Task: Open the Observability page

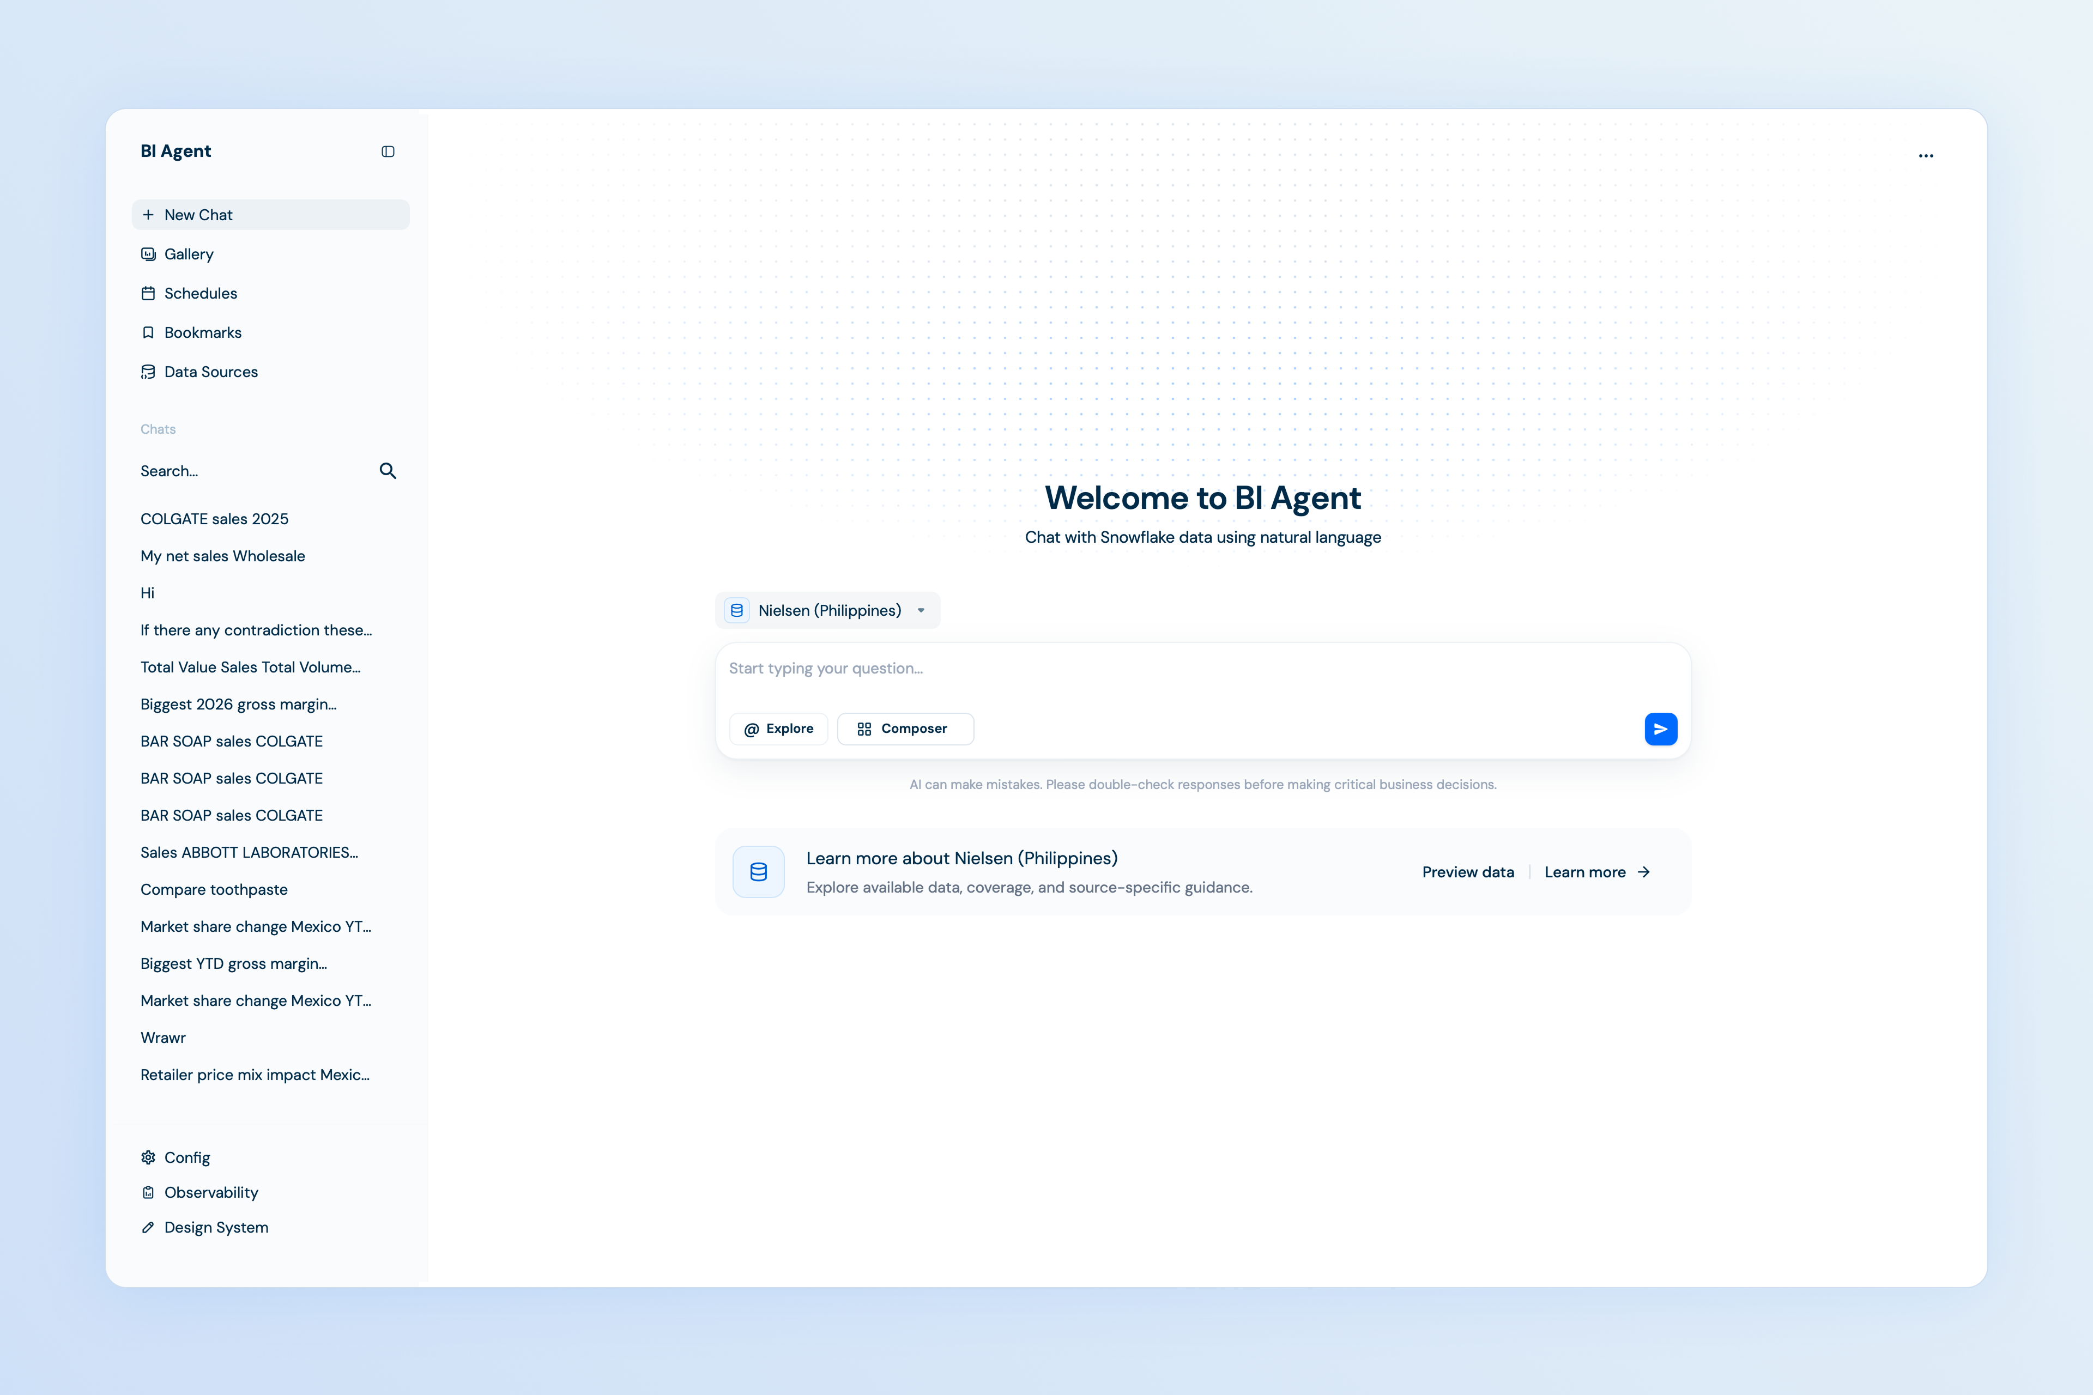Action: (270, 1192)
